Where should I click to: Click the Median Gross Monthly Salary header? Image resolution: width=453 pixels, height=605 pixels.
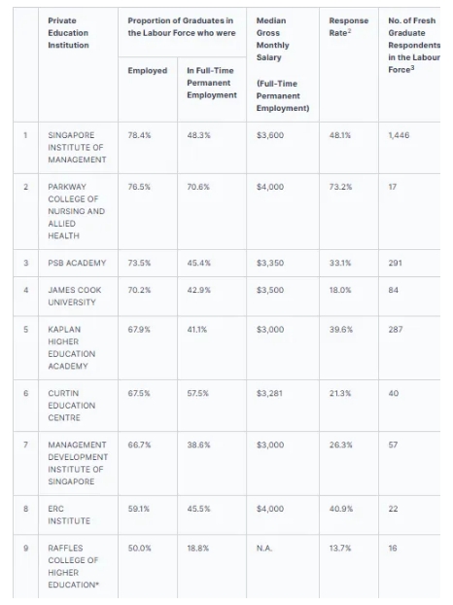pos(283,64)
